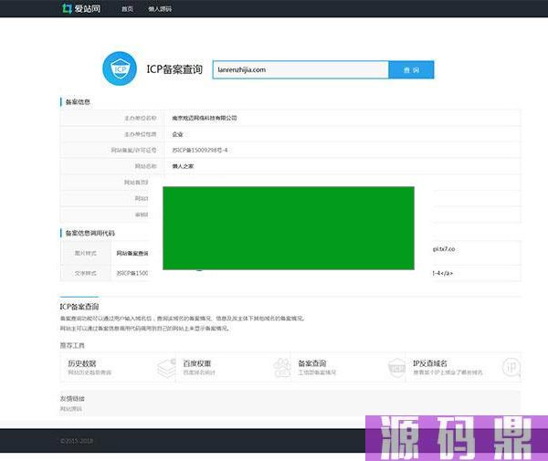Click the IP magnifier icon beside IP反查域名
The width and height of the screenshot is (548, 461).
tap(511, 368)
